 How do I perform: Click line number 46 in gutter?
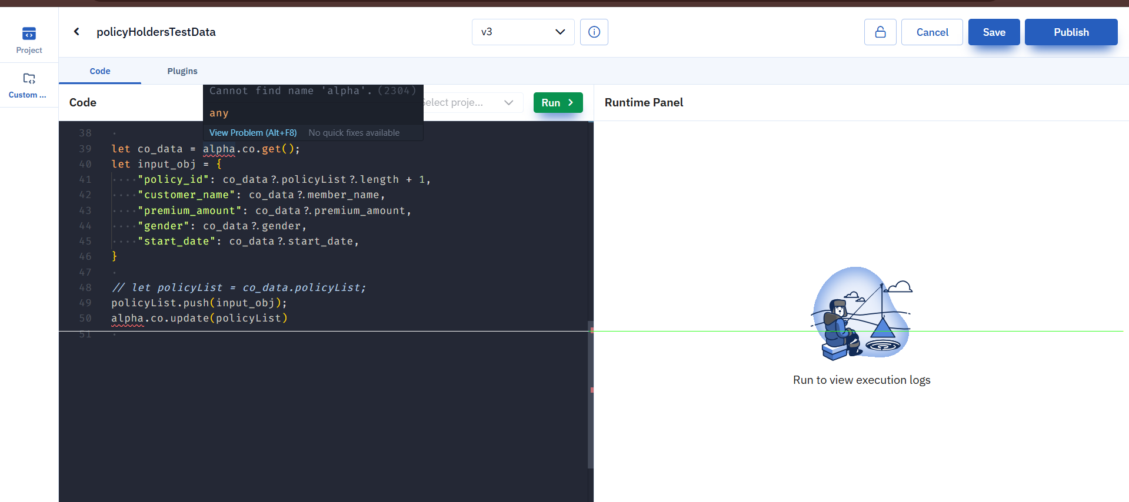coord(85,256)
